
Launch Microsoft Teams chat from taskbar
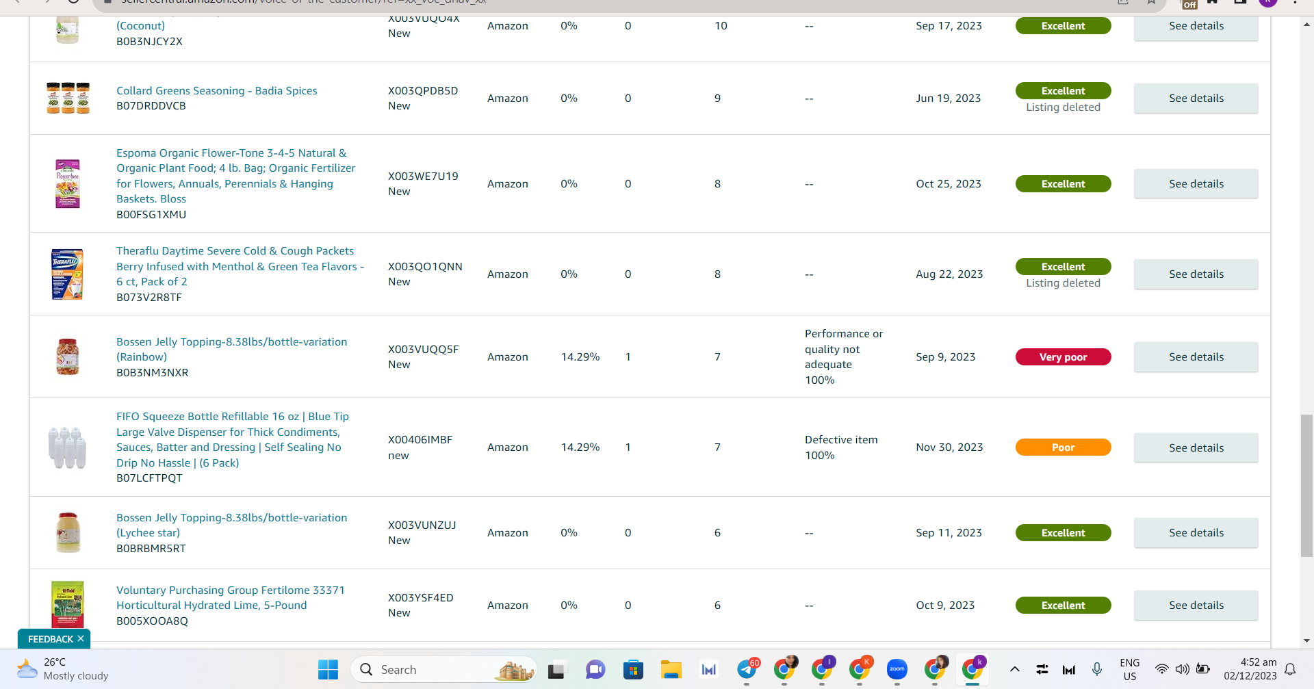(595, 669)
